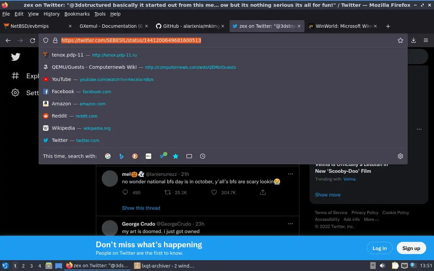Click Show more in trends panel

point(328,195)
